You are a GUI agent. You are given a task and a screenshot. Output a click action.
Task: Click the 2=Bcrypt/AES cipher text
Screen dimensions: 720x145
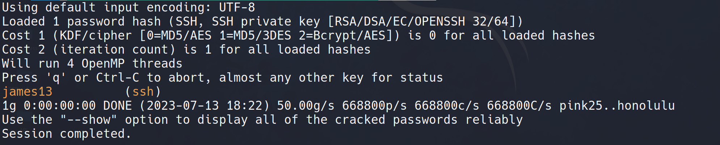[353, 36]
